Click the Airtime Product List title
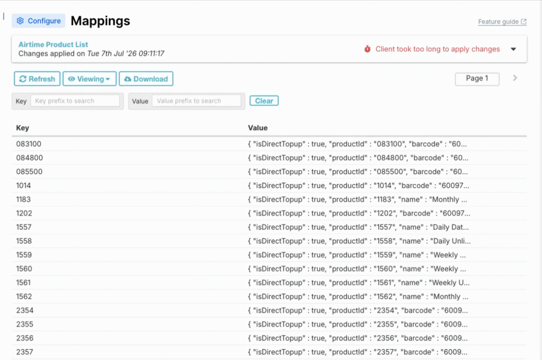Image resolution: width=542 pixels, height=360 pixels. pos(53,45)
